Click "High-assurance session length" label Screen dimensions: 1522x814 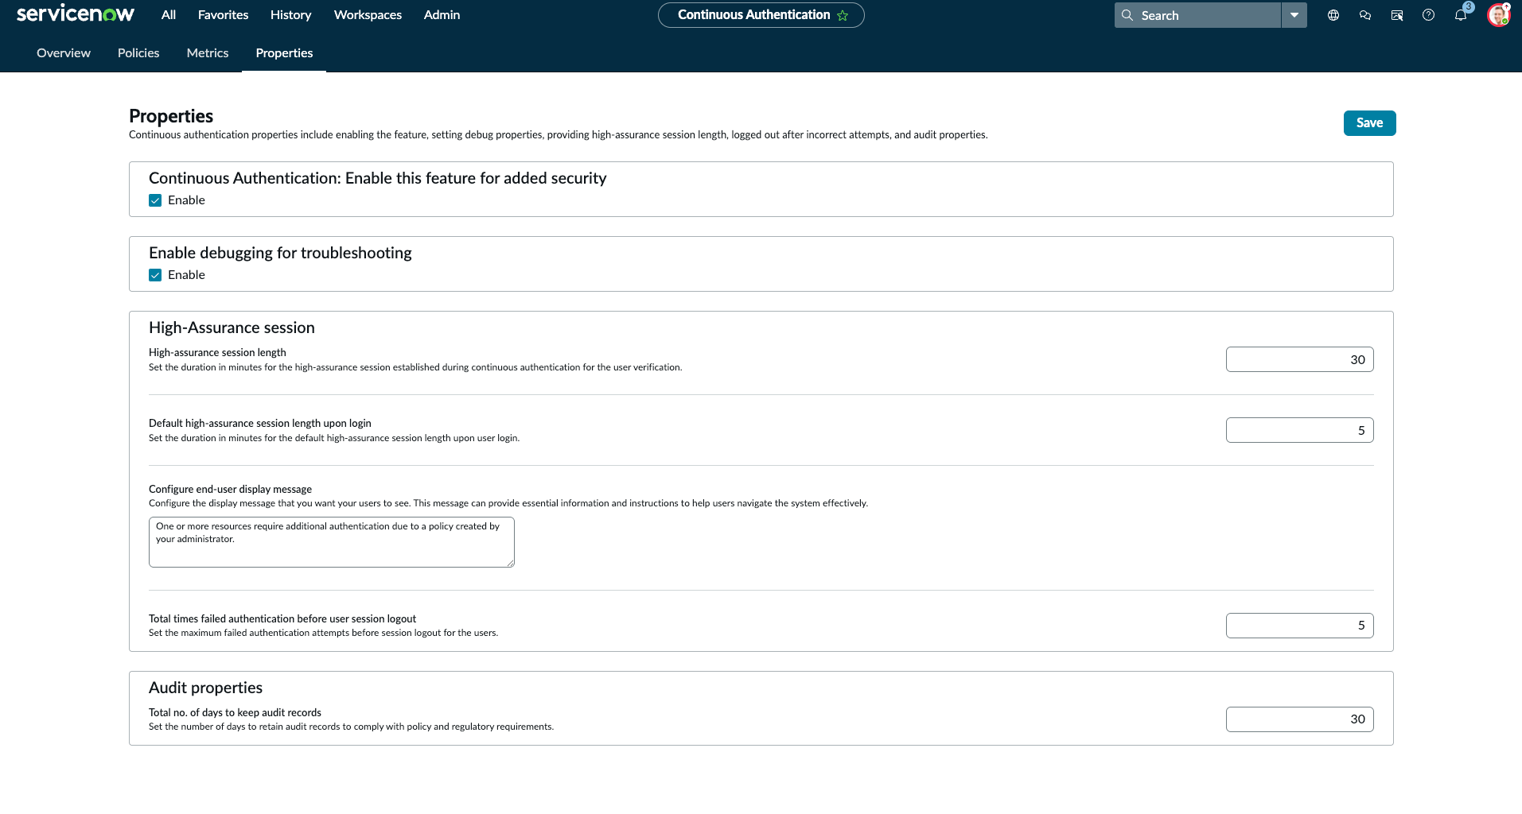pyautogui.click(x=217, y=352)
